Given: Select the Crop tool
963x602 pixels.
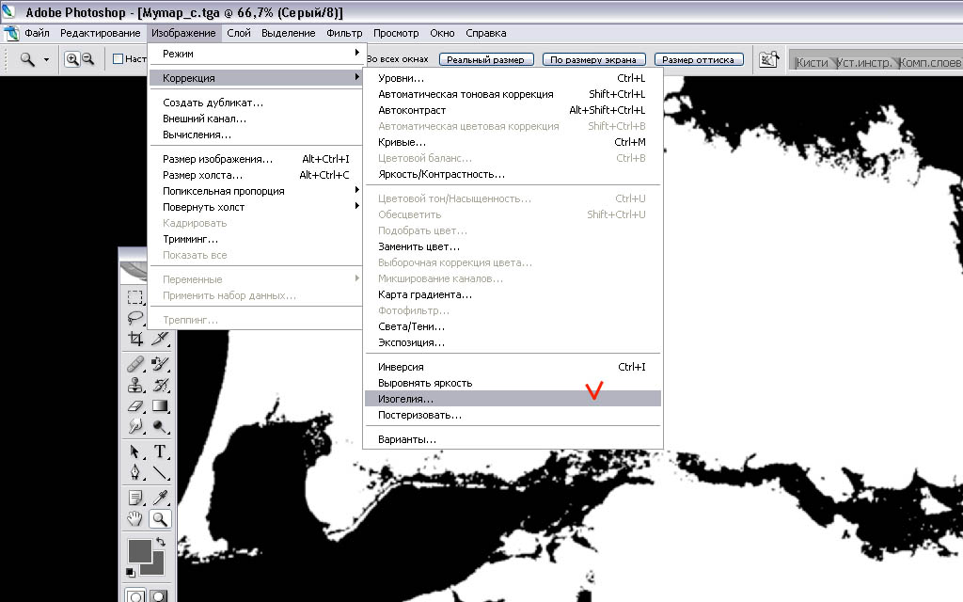Looking at the screenshot, I should point(135,339).
